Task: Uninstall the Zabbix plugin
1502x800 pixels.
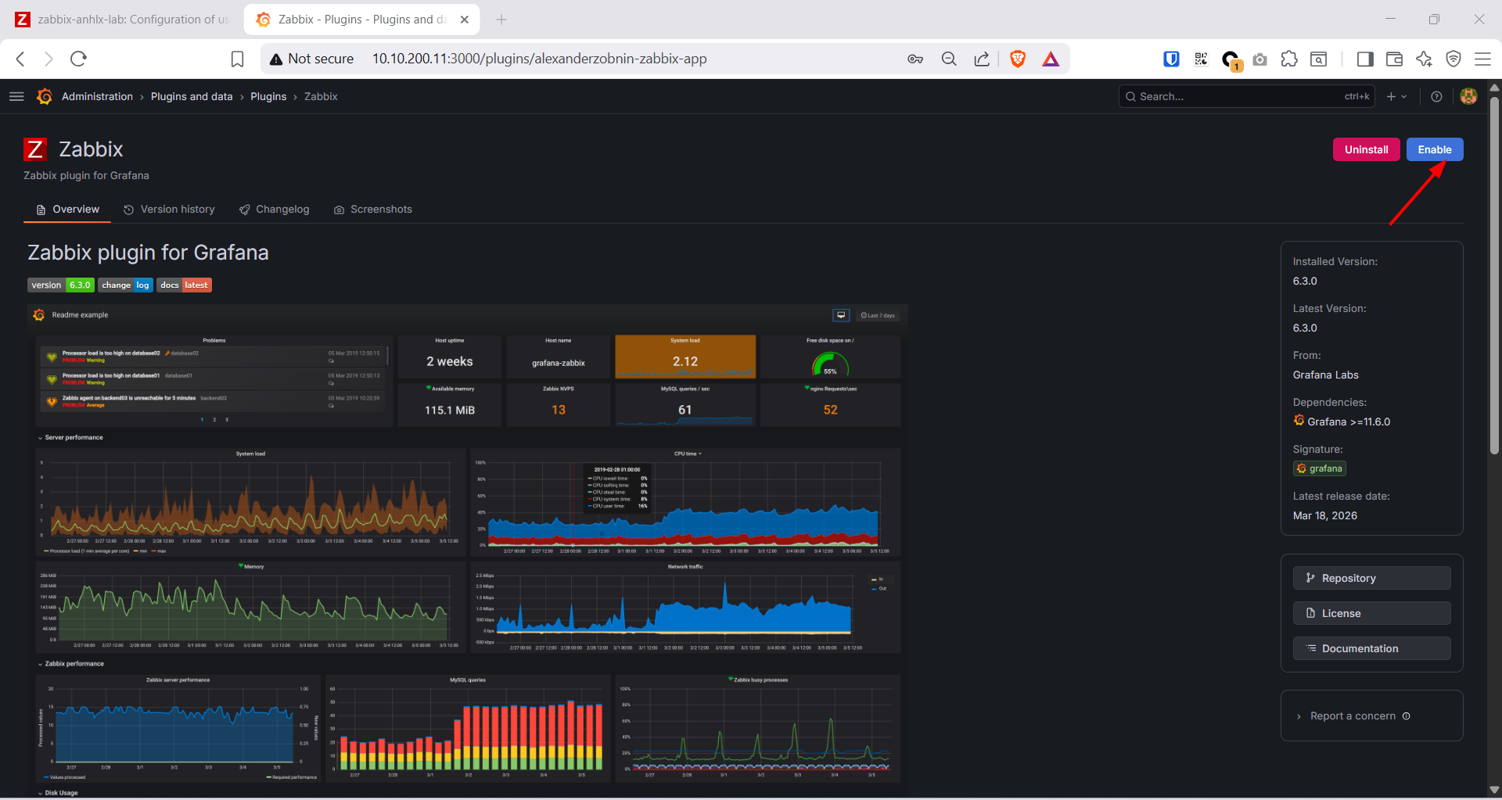Action: [1366, 149]
